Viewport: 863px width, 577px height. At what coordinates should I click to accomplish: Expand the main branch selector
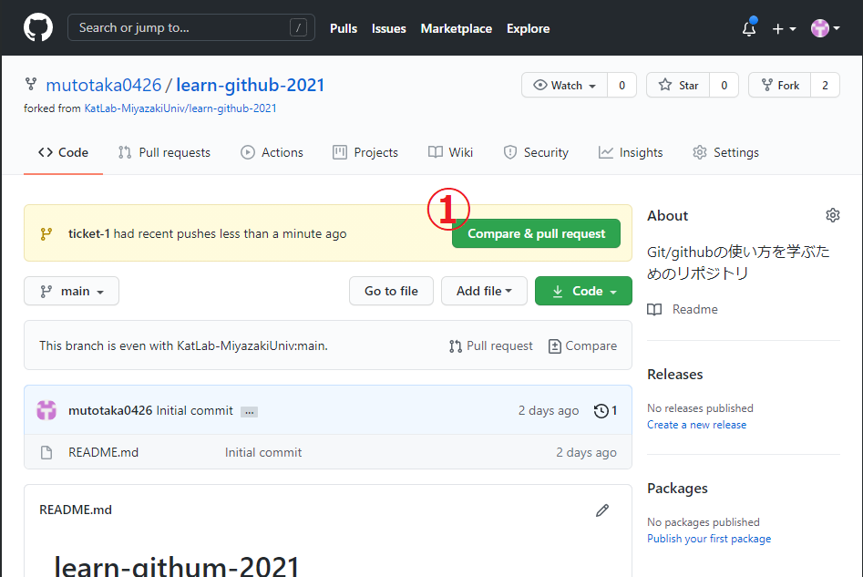point(72,291)
